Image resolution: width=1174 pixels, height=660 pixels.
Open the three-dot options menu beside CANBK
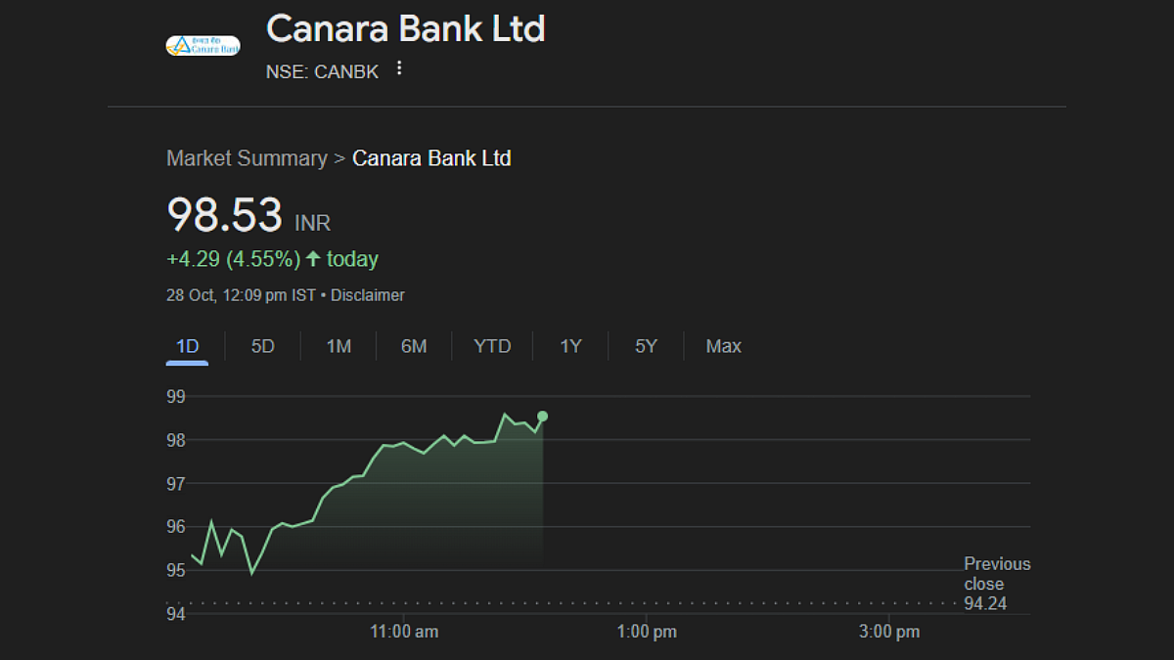click(398, 68)
